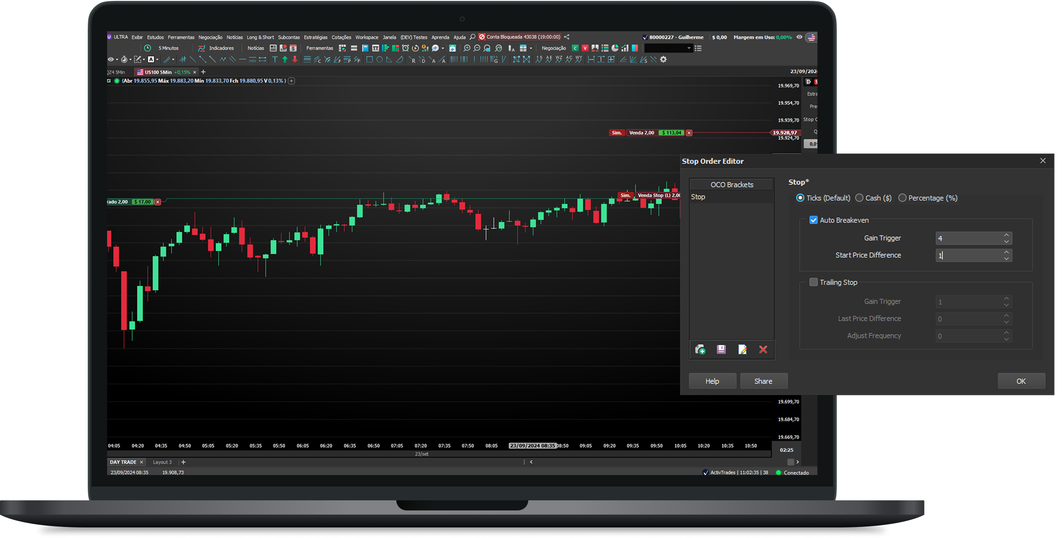The width and height of the screenshot is (1062, 538).
Task: Open drawing toolbar settings gear
Action: [663, 59]
